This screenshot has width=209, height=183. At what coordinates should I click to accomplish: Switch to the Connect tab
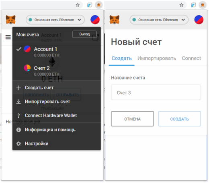tap(191, 58)
